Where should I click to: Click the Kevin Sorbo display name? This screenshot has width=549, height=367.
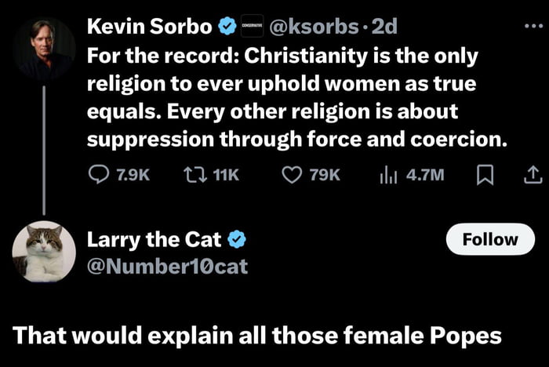[x=149, y=27]
